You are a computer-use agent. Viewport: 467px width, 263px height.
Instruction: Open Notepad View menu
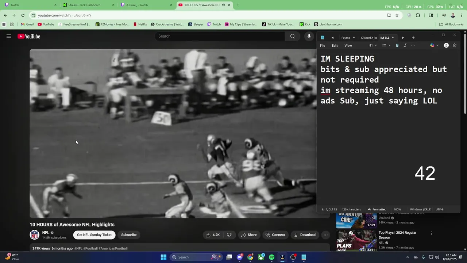coord(348,46)
